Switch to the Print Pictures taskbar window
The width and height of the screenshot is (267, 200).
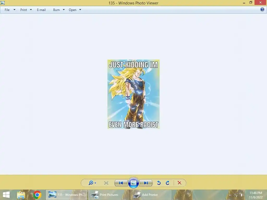(x=109, y=195)
